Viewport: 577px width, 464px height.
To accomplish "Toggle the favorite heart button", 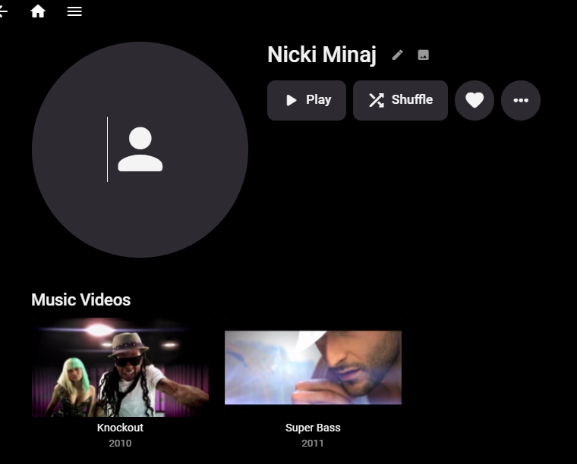I will point(475,100).
